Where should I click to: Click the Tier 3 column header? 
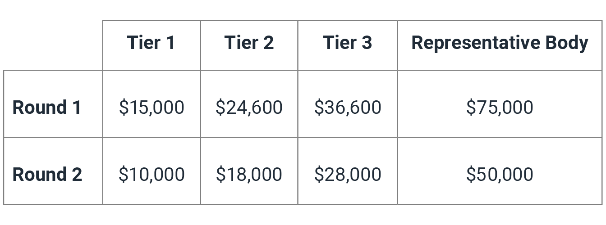[x=347, y=45]
